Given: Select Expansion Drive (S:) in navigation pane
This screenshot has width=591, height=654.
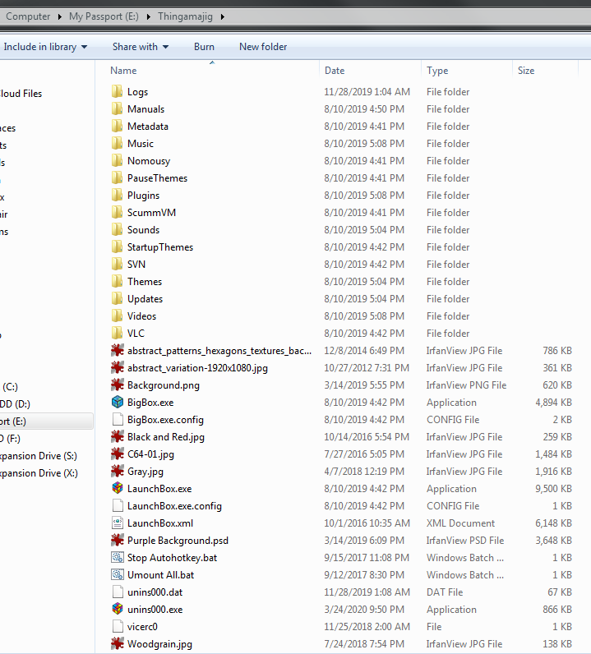Looking at the screenshot, I should pos(39,455).
